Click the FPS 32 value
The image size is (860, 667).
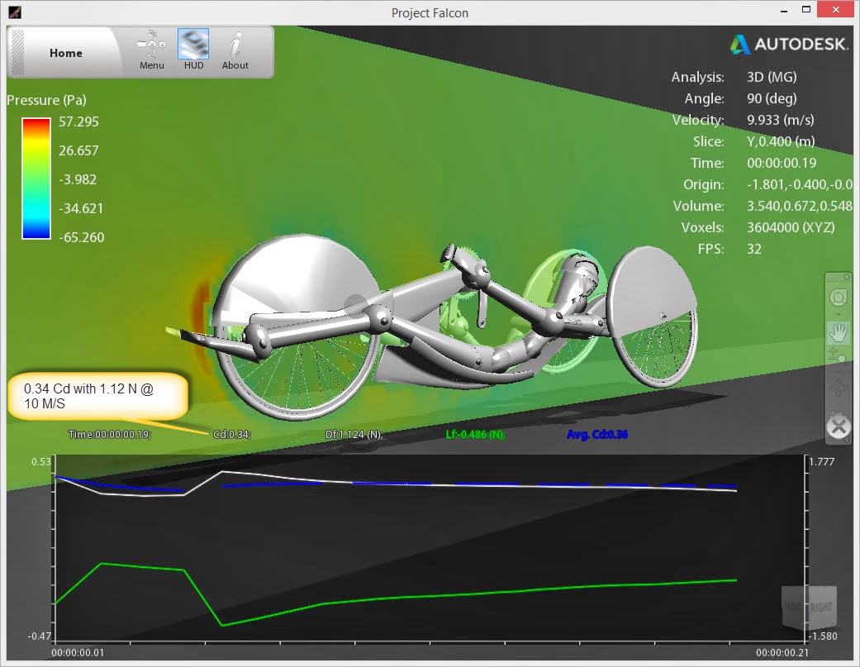tap(754, 249)
